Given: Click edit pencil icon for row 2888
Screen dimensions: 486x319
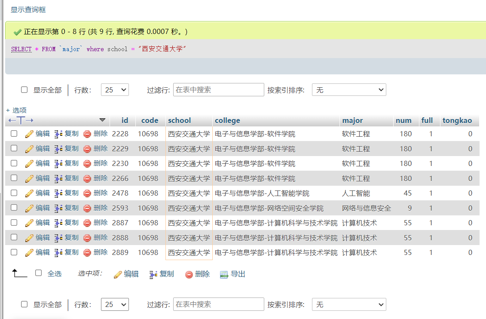Looking at the screenshot, I should 29,238.
